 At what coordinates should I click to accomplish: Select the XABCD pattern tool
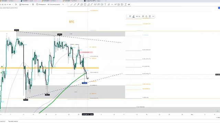pos(95,4)
